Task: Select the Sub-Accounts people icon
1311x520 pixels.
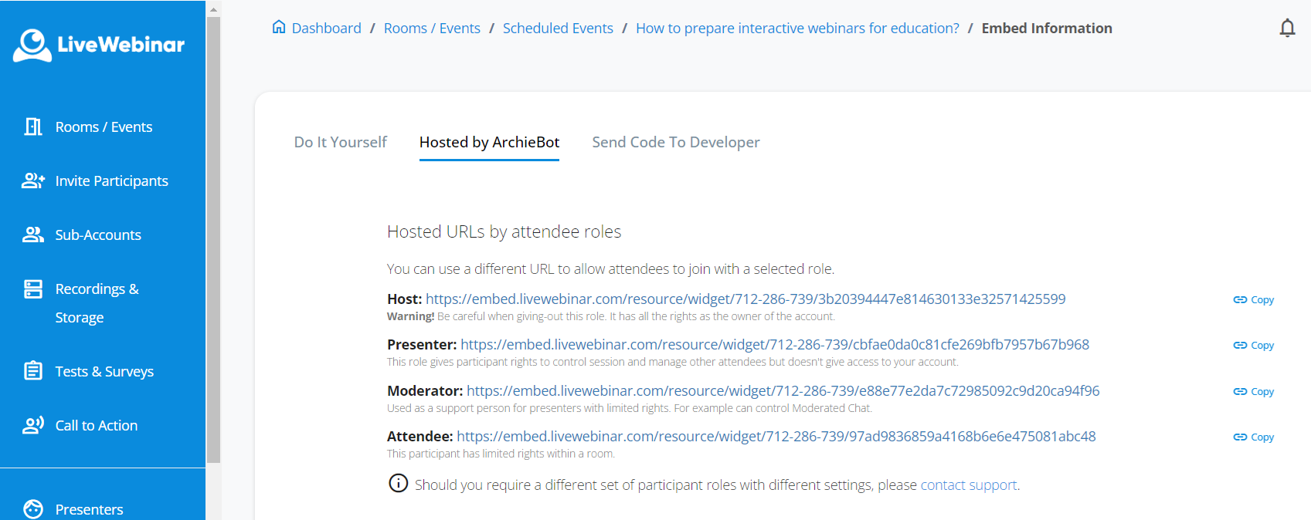Action: [x=33, y=235]
